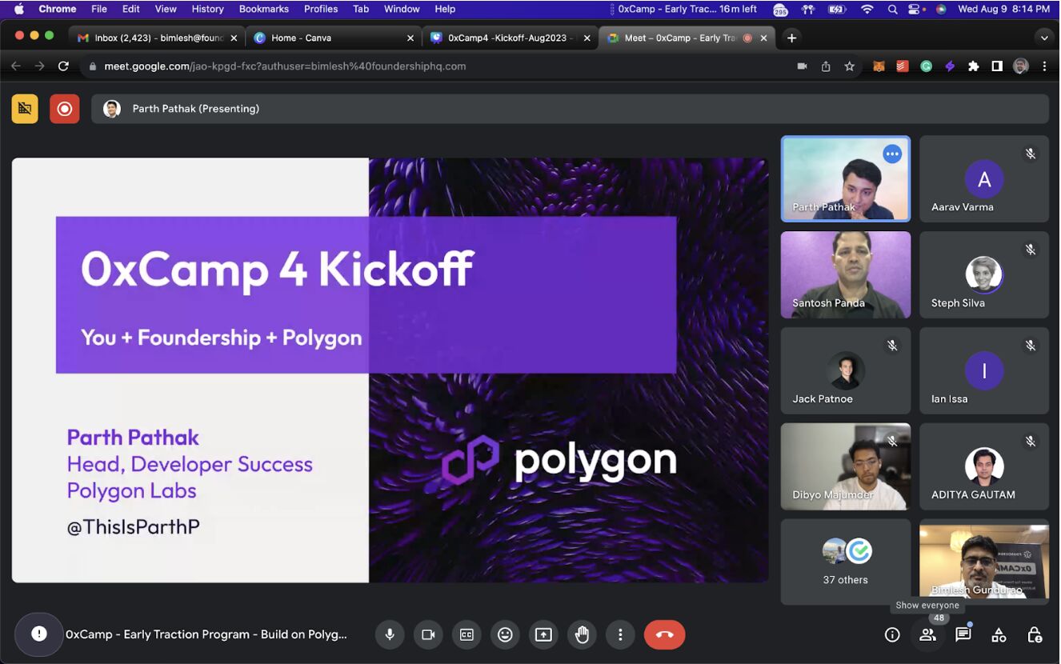Open more options three-dot menu
The image size is (1061, 664).
tap(620, 634)
